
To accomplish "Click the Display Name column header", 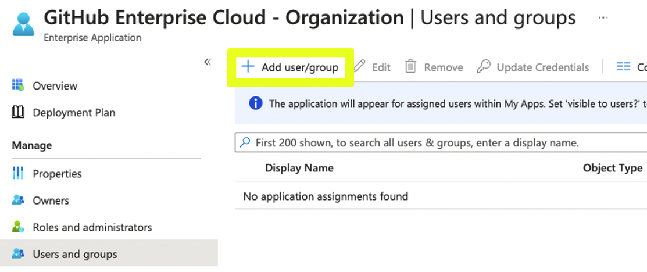I will click(x=299, y=168).
